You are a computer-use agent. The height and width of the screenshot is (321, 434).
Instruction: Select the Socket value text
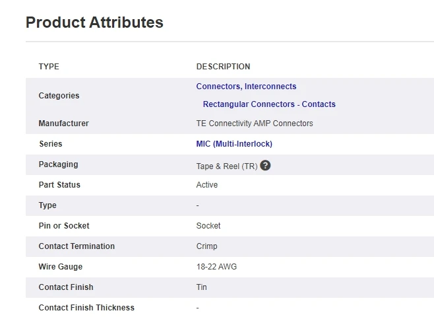coord(208,226)
